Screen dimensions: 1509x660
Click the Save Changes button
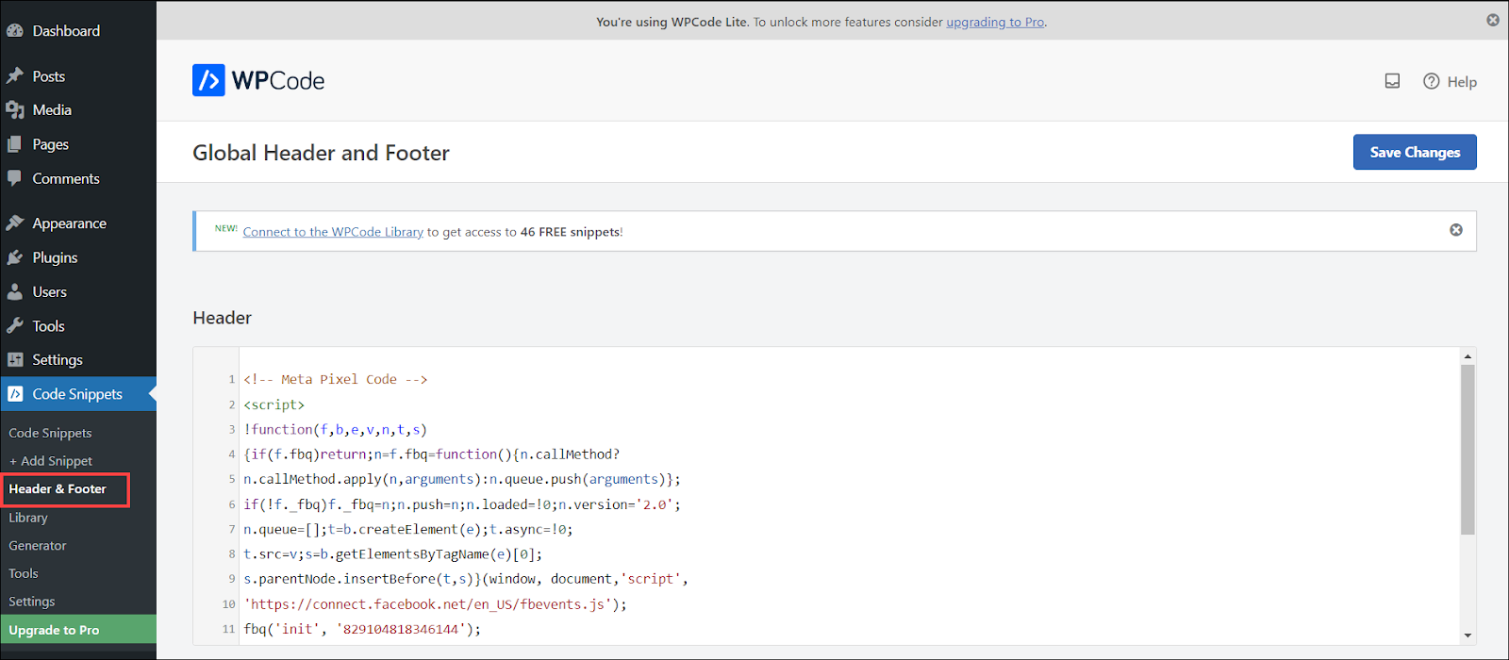[x=1415, y=152]
